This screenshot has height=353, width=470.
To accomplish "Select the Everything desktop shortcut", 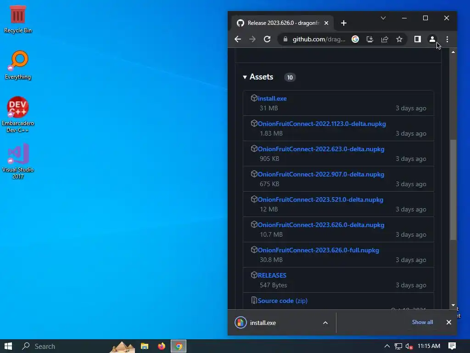I will (x=18, y=65).
